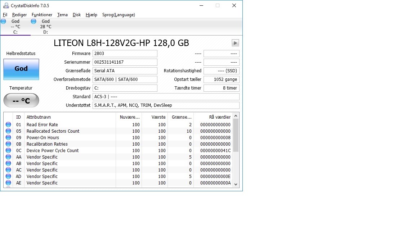Image resolution: width=415 pixels, height=233 pixels.
Task: Open the Fil menu
Action: [x=5, y=15]
